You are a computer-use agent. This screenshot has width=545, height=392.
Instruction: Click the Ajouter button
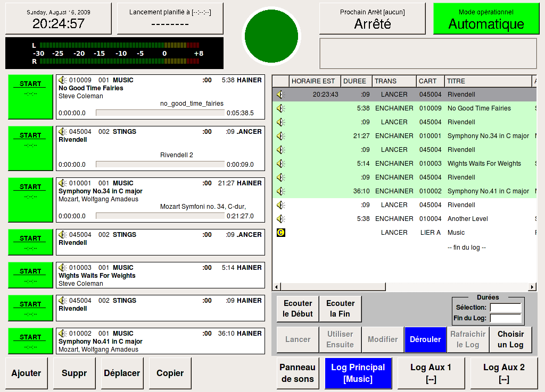[x=26, y=373]
